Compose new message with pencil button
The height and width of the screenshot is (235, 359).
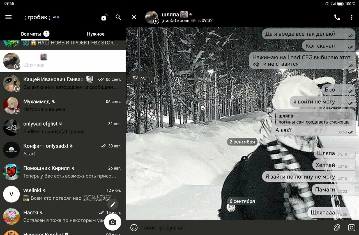coord(113,204)
